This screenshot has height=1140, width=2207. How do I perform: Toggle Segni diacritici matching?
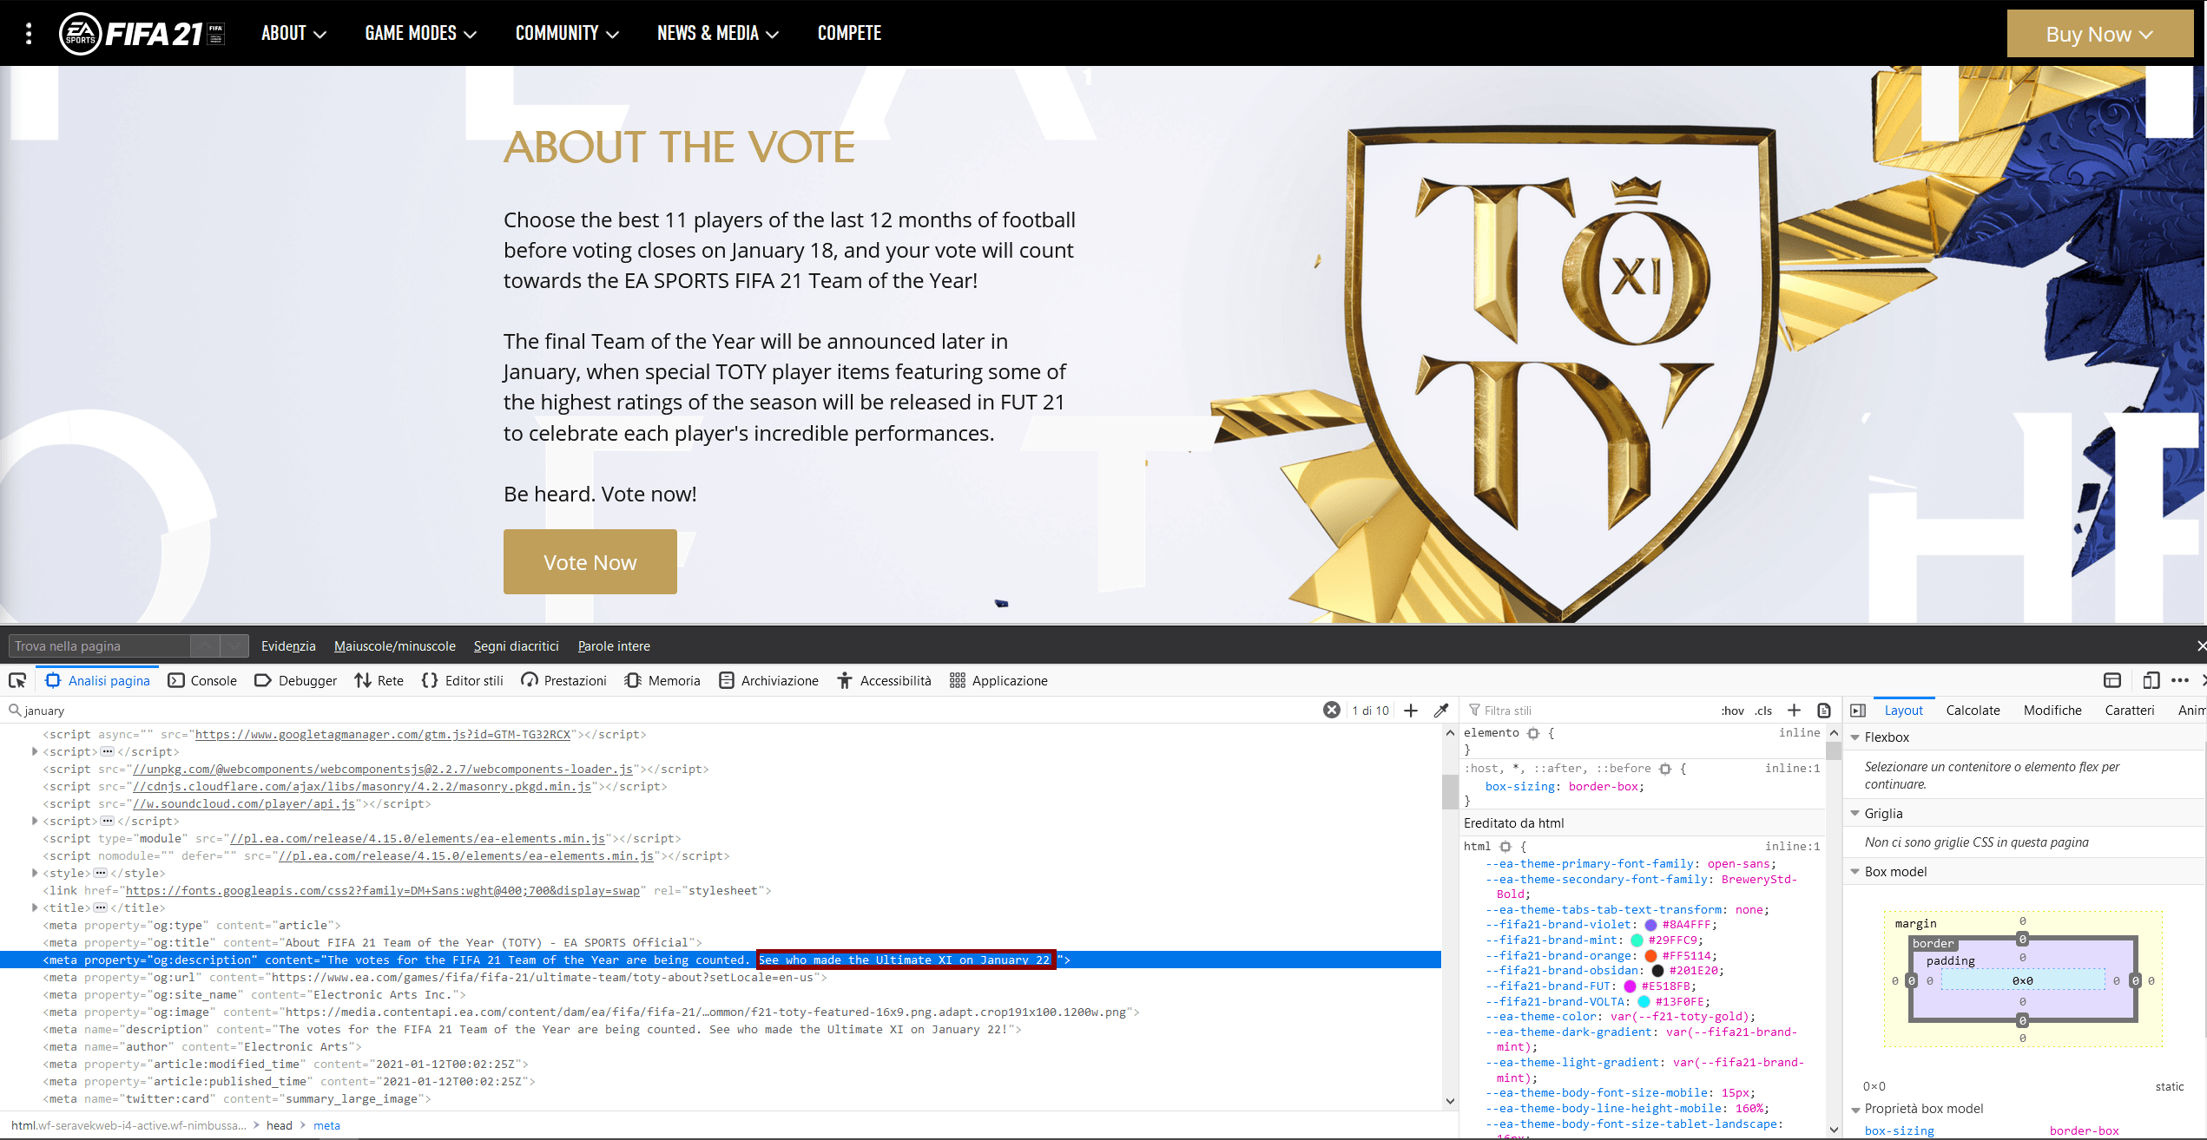[517, 646]
